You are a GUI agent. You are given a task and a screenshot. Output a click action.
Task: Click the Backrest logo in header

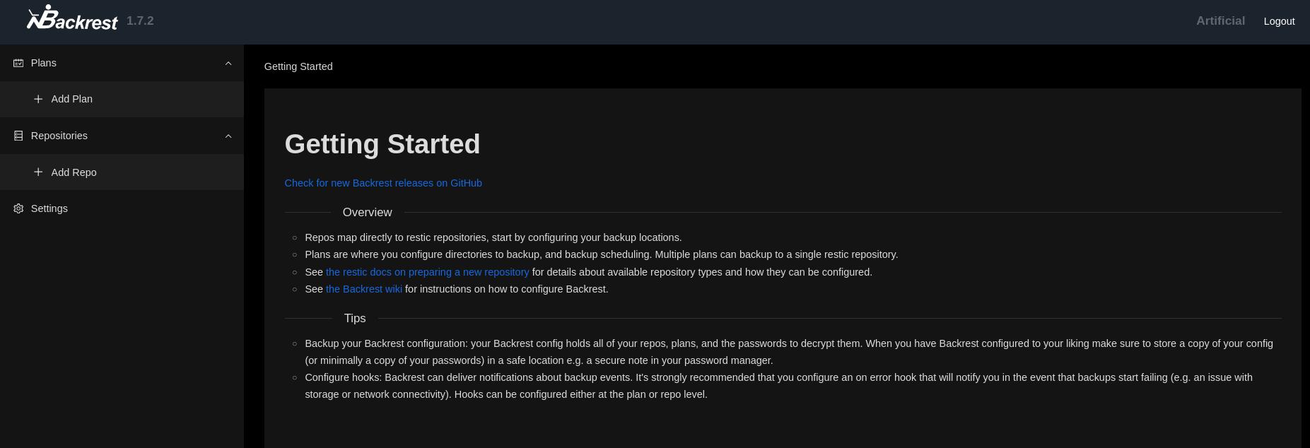72,19
